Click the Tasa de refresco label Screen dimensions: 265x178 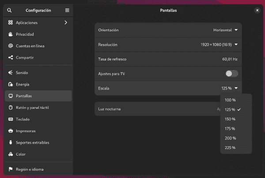[112, 59]
